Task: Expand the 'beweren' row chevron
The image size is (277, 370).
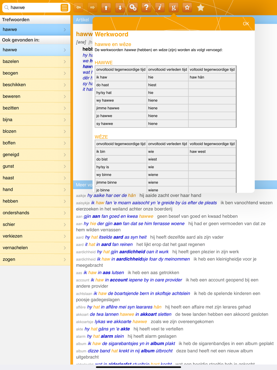Action: tap(65, 97)
